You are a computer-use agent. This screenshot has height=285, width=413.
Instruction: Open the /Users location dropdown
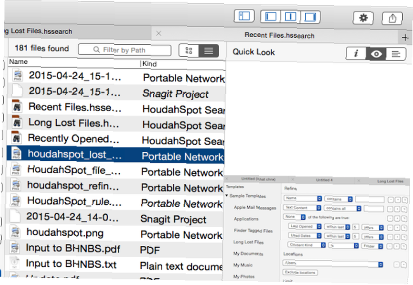333,263
